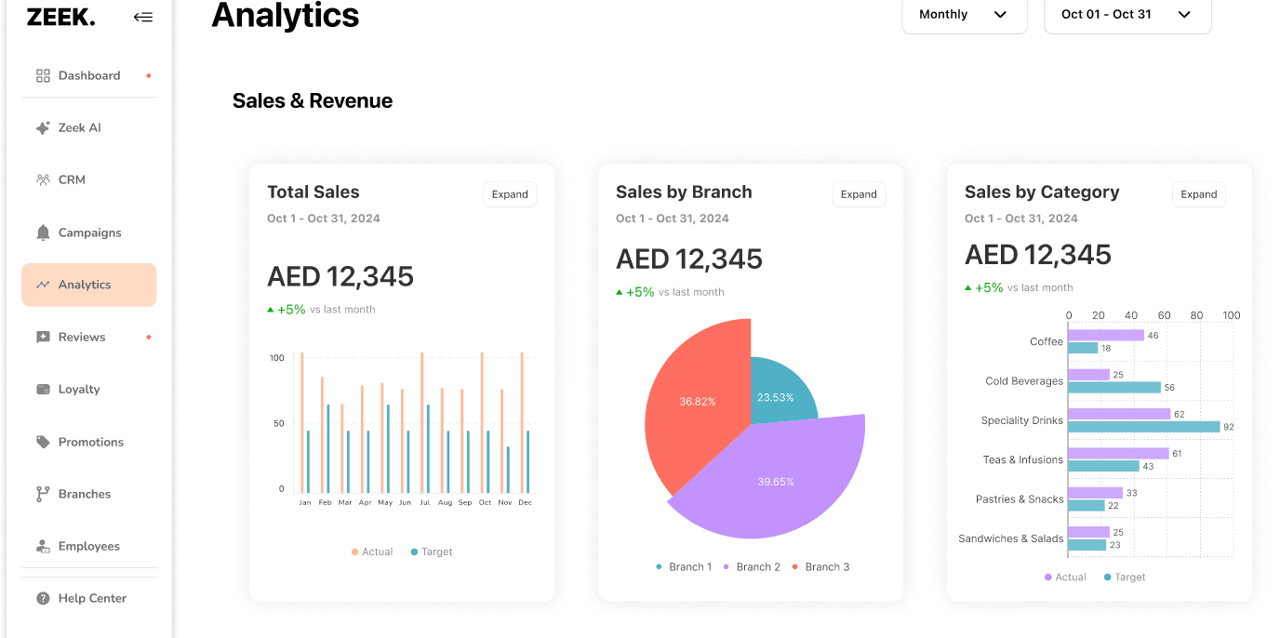Click the AED 12,345 value in Total Sales
1280x638 pixels.
click(340, 276)
